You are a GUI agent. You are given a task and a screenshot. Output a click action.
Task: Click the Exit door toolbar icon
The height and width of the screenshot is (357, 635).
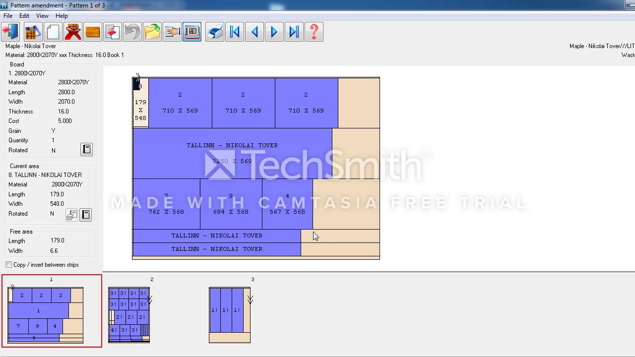pos(10,32)
